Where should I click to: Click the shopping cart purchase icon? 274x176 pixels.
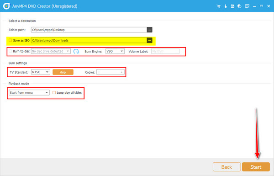coord(218,6)
